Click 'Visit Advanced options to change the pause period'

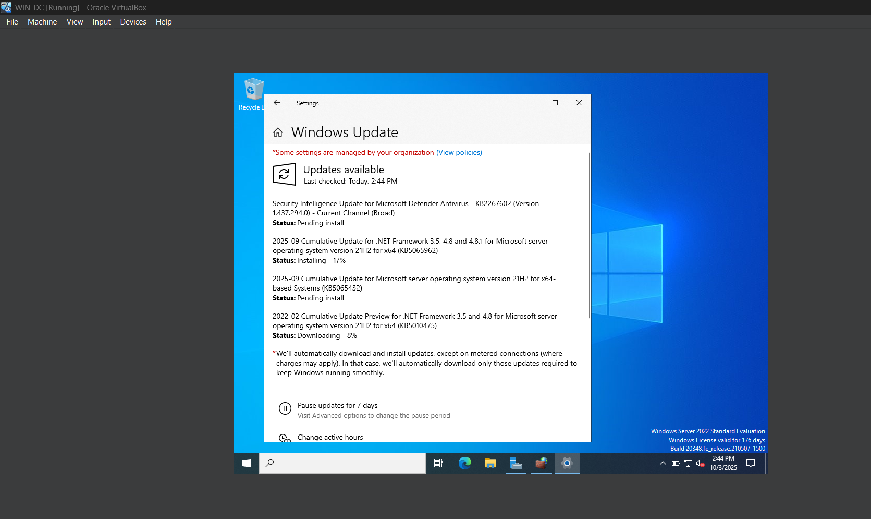click(374, 416)
